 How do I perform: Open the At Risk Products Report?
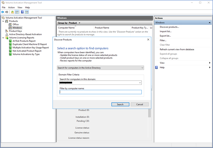tap(24, 41)
